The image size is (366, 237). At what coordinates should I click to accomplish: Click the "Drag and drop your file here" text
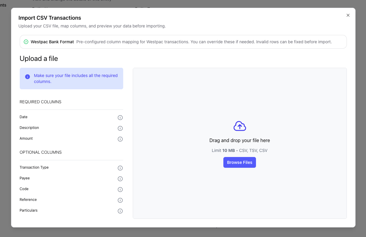[240, 140]
